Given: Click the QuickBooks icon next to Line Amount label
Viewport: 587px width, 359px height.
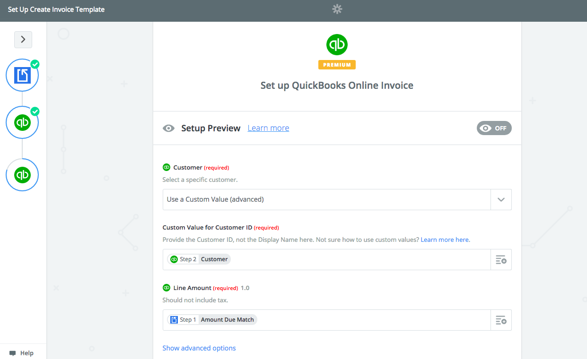Looking at the screenshot, I should coord(166,288).
